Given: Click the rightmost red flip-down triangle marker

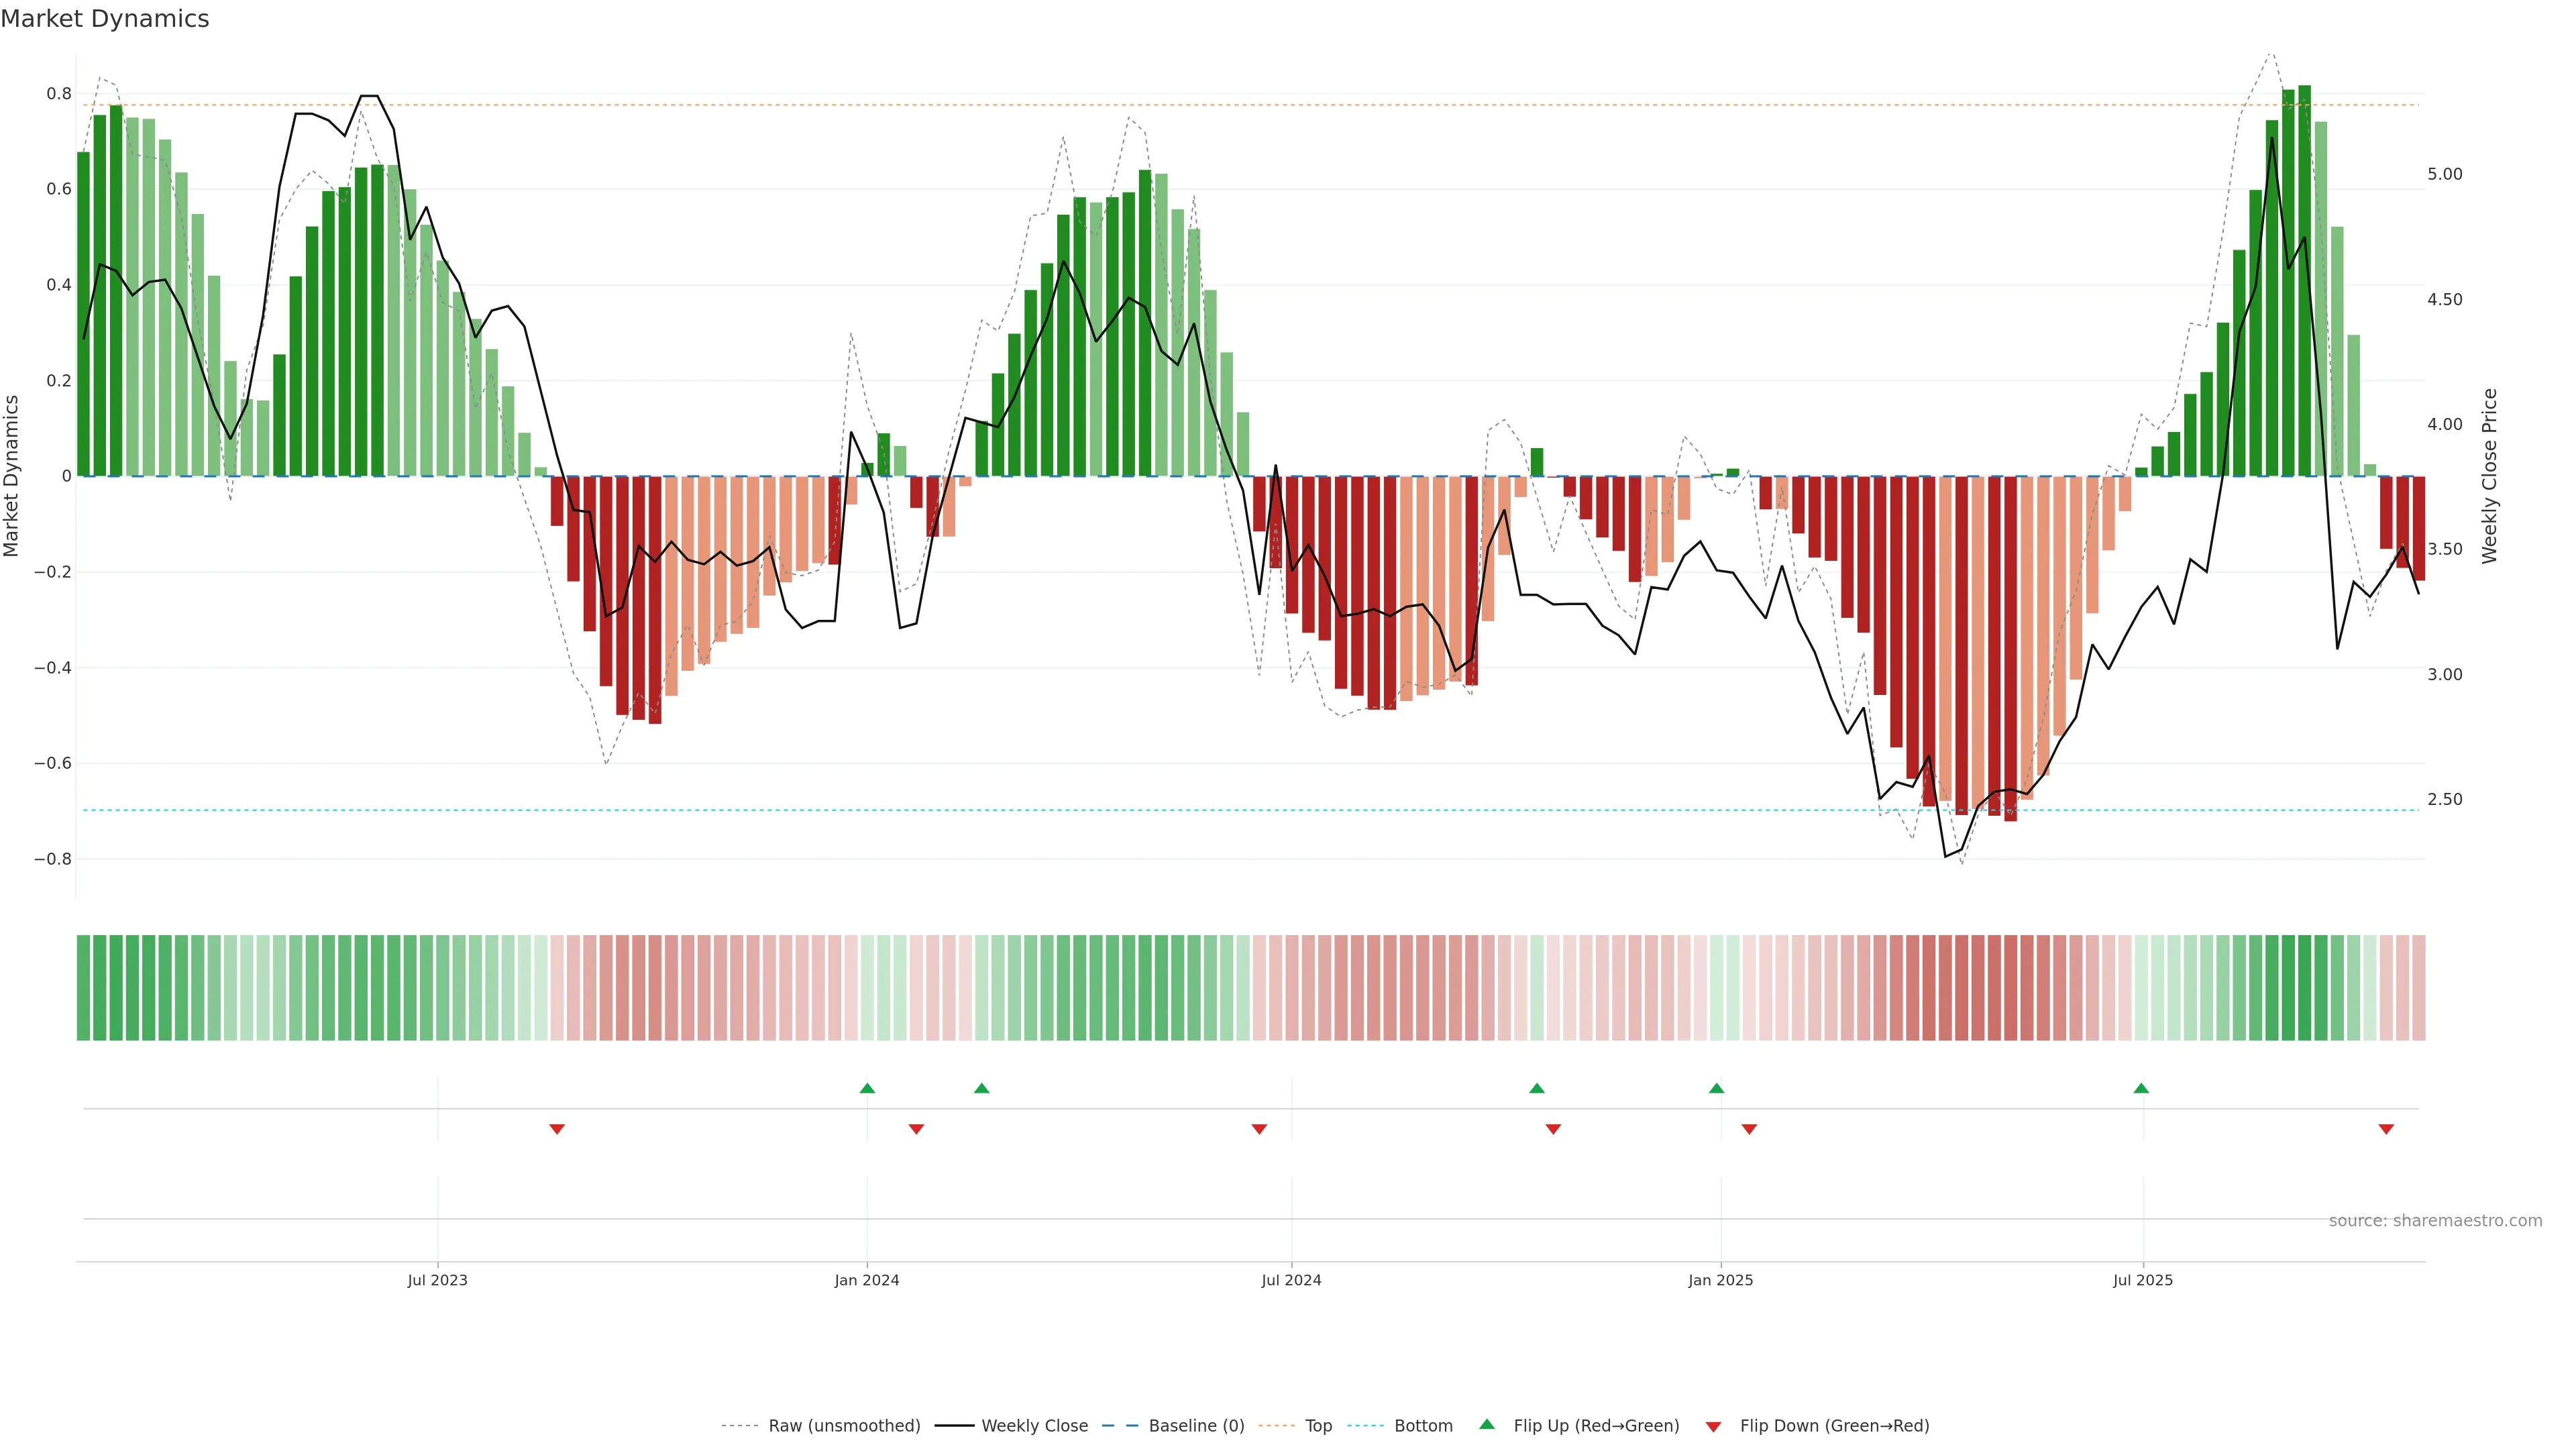Looking at the screenshot, I should (x=2386, y=1129).
